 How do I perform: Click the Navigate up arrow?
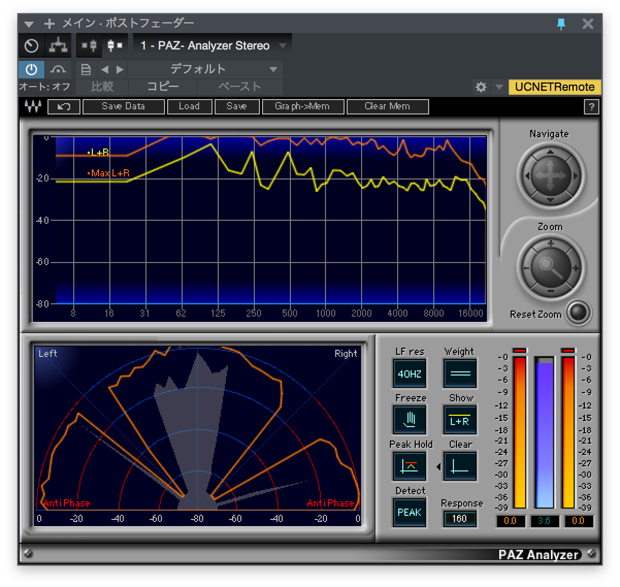[x=550, y=152]
